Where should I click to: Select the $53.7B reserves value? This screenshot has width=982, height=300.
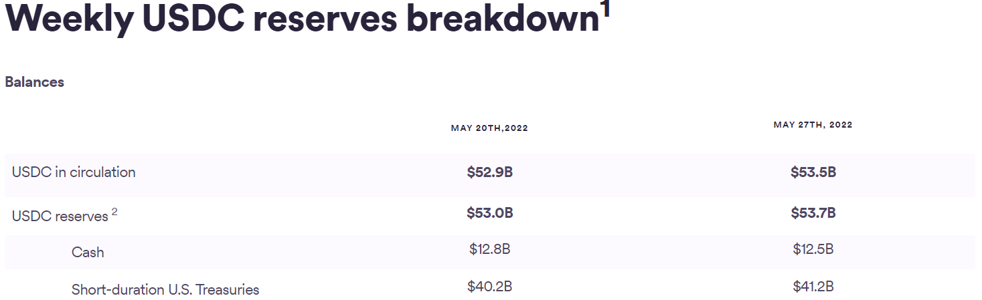813,214
